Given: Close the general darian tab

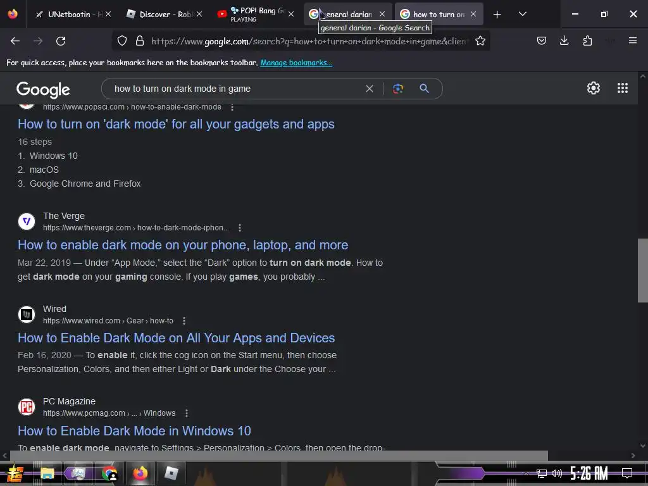Looking at the screenshot, I should click(382, 14).
